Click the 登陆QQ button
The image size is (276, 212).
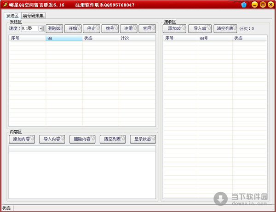pyautogui.click(x=54, y=28)
